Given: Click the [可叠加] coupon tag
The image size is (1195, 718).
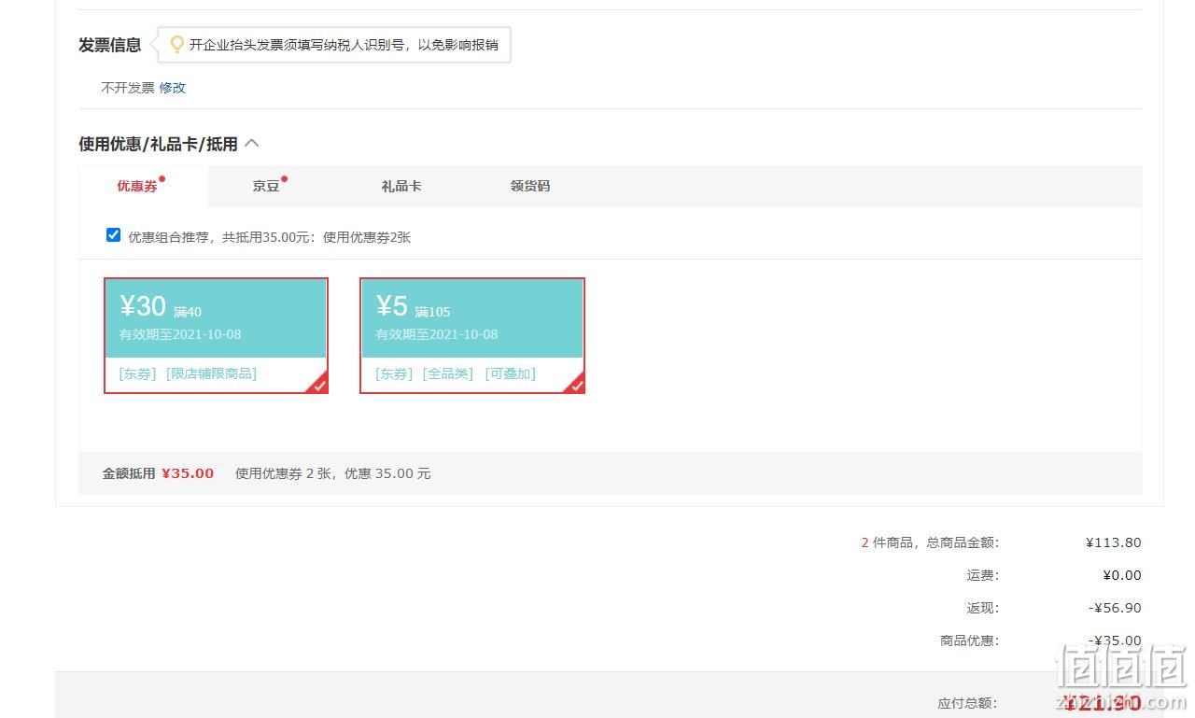Looking at the screenshot, I should pos(510,373).
